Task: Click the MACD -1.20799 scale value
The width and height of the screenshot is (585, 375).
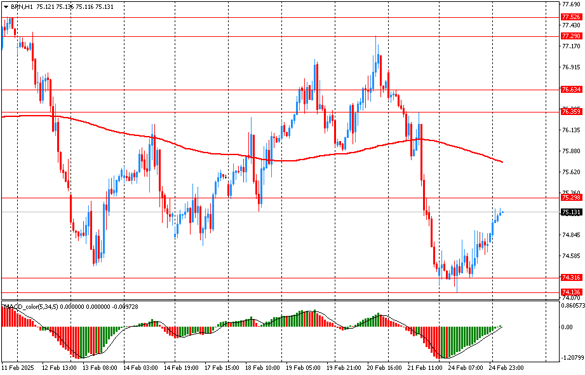Action: point(571,357)
